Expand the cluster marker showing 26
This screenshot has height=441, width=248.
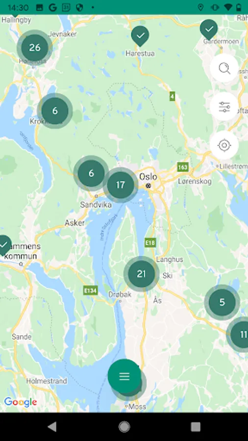click(35, 48)
